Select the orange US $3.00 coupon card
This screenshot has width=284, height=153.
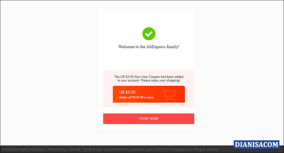click(149, 94)
